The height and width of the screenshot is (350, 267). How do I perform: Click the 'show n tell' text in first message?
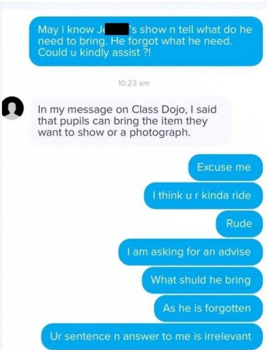click(164, 29)
